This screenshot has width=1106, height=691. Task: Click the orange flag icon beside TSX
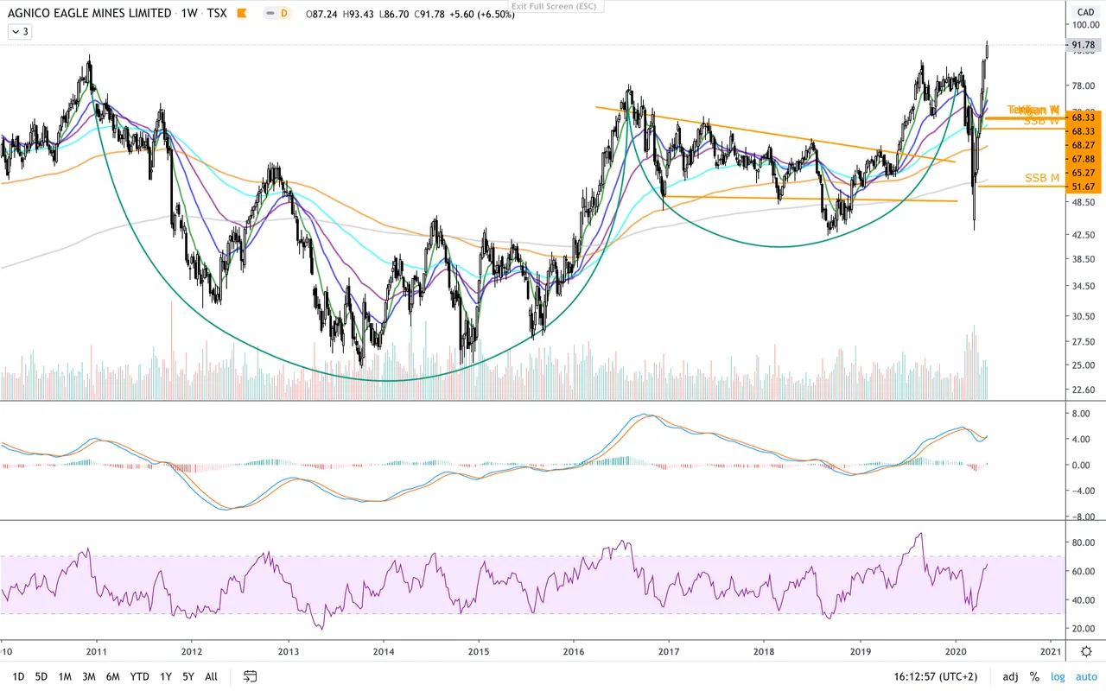click(x=241, y=14)
